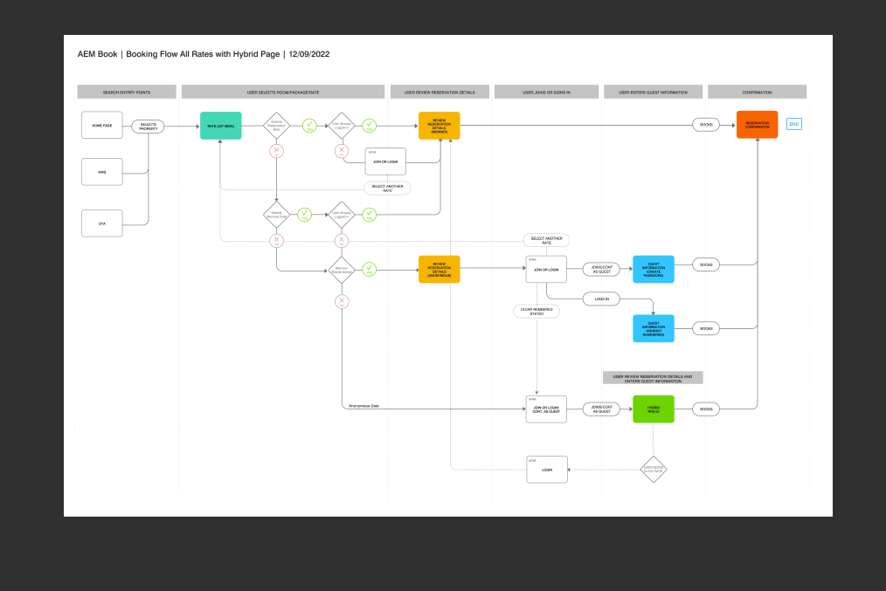Click Review Reservation Details (Anonymous) box
886x591 pixels.
(439, 269)
